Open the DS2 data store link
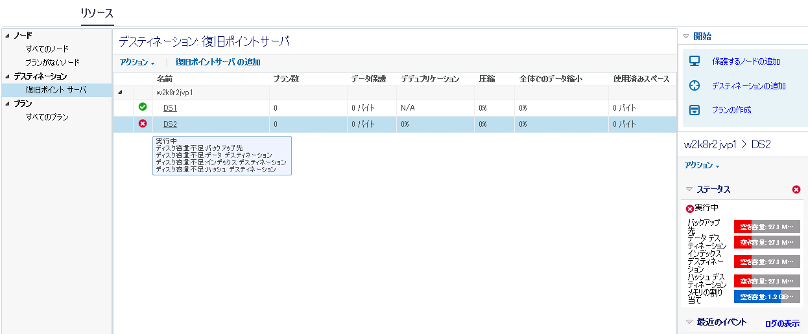The image size is (808, 334). (x=170, y=124)
